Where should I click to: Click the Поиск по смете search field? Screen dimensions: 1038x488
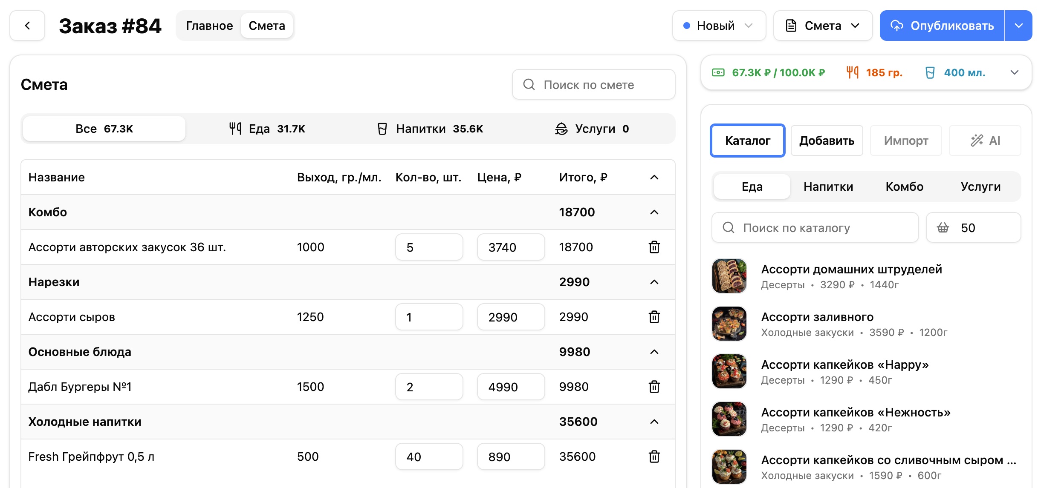pyautogui.click(x=593, y=85)
